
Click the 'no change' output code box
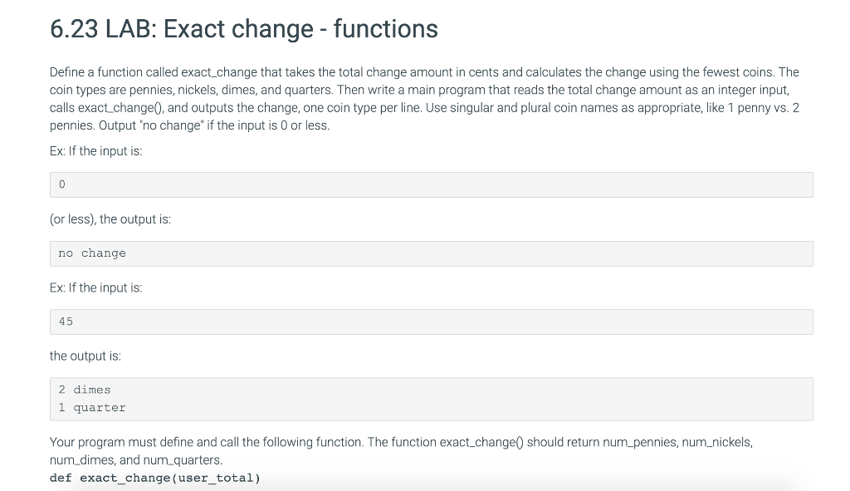coord(431,253)
